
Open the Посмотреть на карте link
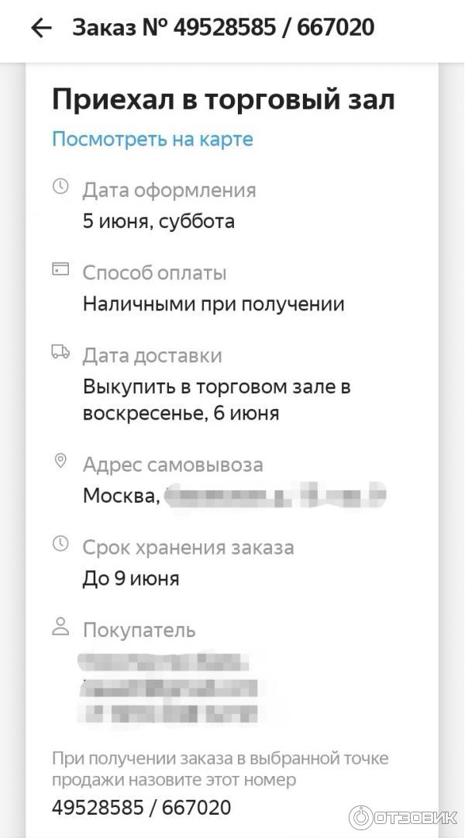click(x=153, y=140)
